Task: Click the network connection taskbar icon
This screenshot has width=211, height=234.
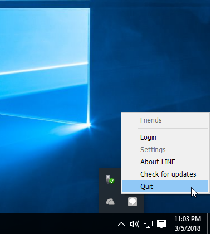Action: click(x=148, y=224)
